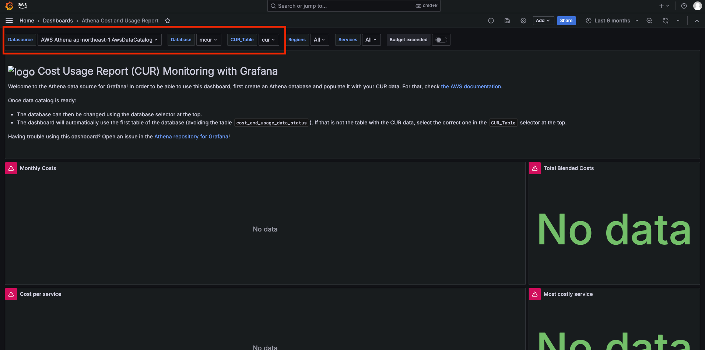Click the Datasource variable label

coord(20,40)
